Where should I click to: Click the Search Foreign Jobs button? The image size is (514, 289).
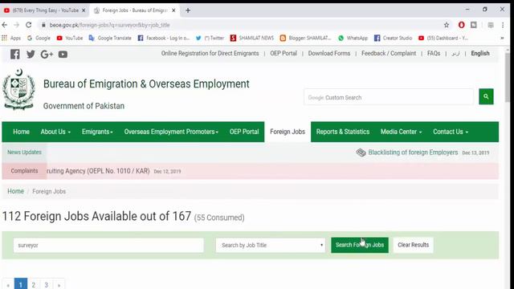pyautogui.click(x=360, y=245)
